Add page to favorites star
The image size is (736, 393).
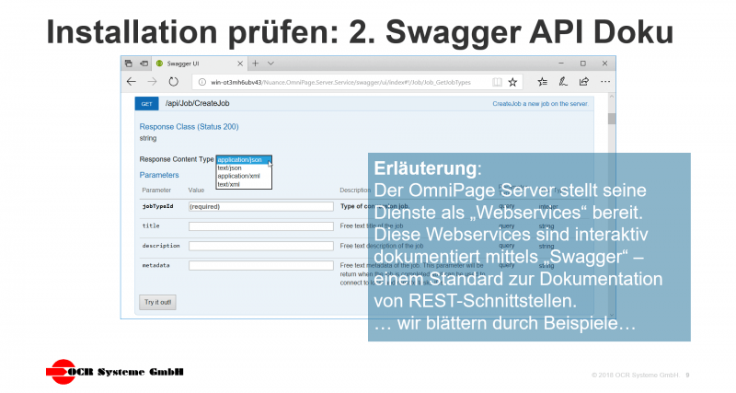pyautogui.click(x=512, y=82)
